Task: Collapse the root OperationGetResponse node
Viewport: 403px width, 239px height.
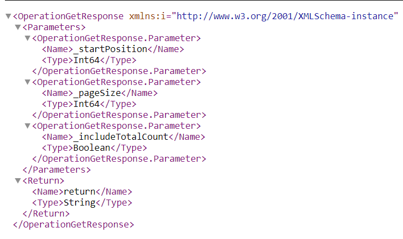Action: [8, 16]
